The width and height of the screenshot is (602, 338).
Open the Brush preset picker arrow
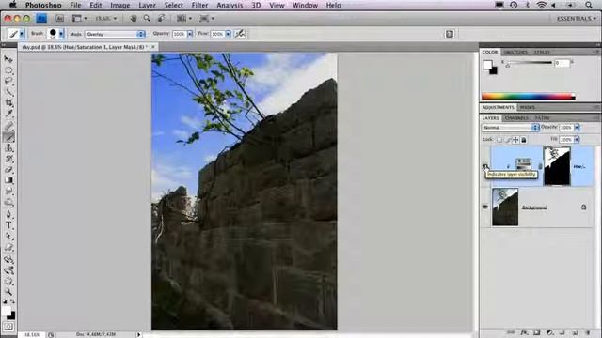pyautogui.click(x=61, y=34)
